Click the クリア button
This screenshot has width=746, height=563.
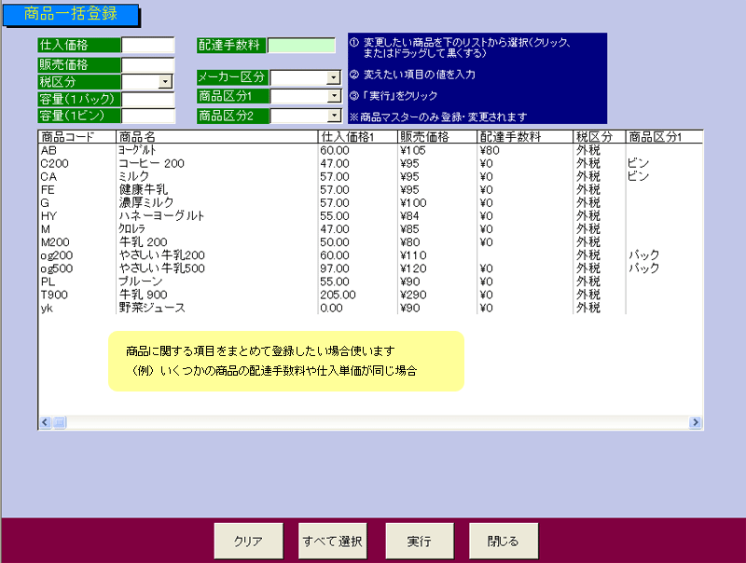(247, 541)
